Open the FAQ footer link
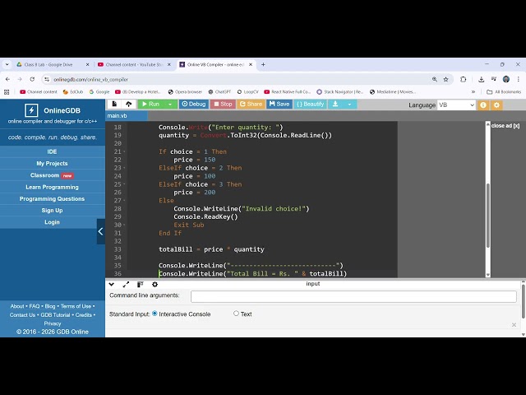 pos(35,306)
